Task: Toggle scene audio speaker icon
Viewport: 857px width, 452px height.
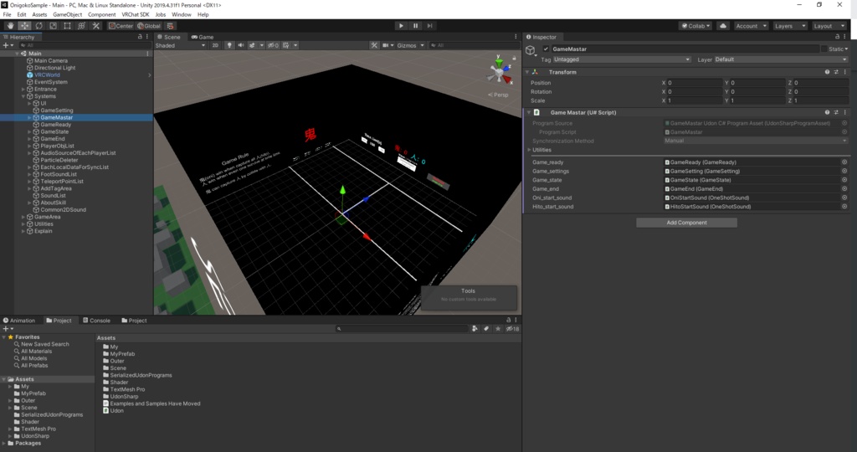Action: [240, 45]
